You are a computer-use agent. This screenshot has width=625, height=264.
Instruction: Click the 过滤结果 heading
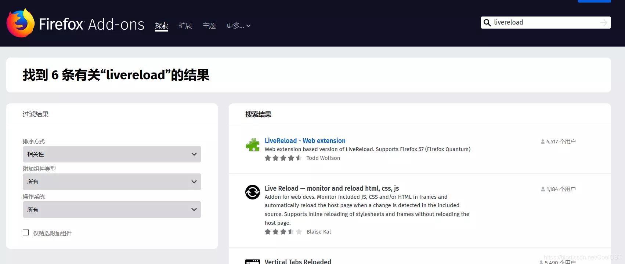tap(36, 114)
